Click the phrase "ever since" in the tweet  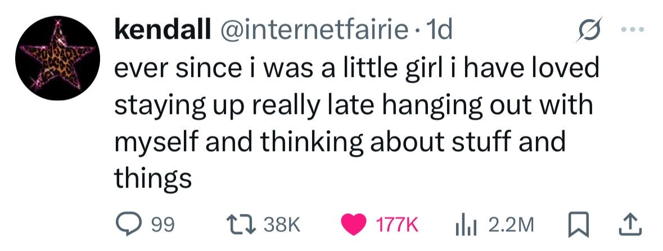(x=175, y=70)
